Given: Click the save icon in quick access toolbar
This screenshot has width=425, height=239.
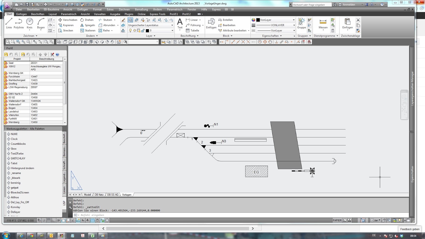Looking at the screenshot, I should pyautogui.click(x=27, y=5).
